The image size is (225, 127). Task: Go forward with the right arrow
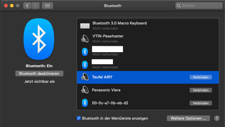35,6
